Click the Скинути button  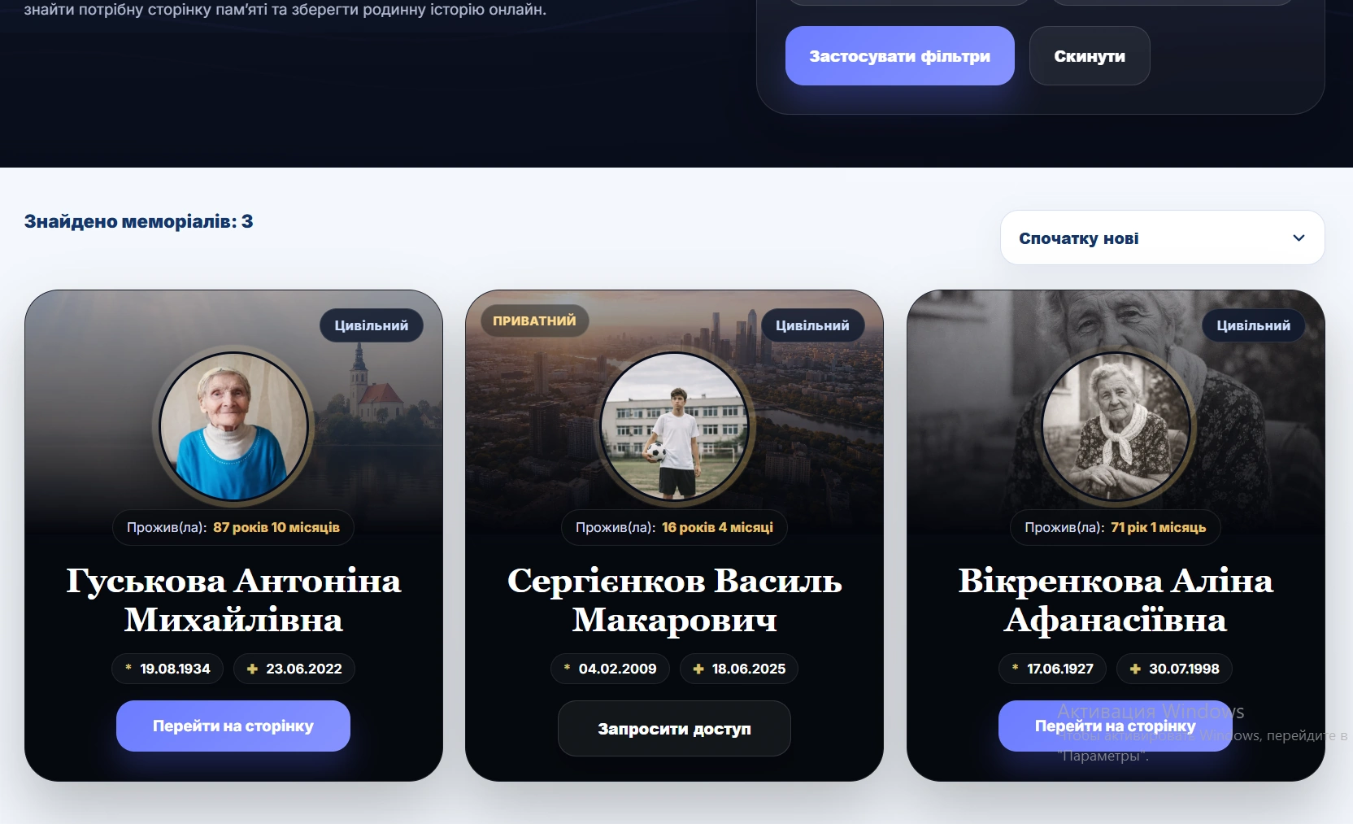pos(1090,56)
